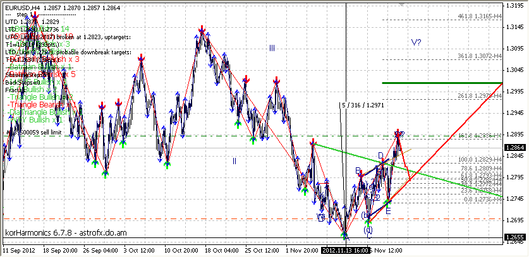
Task: Click the red arrow at the mid-October peak
Action: (x=202, y=29)
